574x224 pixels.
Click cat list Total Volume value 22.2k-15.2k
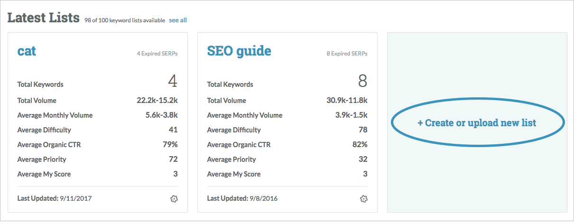click(157, 100)
